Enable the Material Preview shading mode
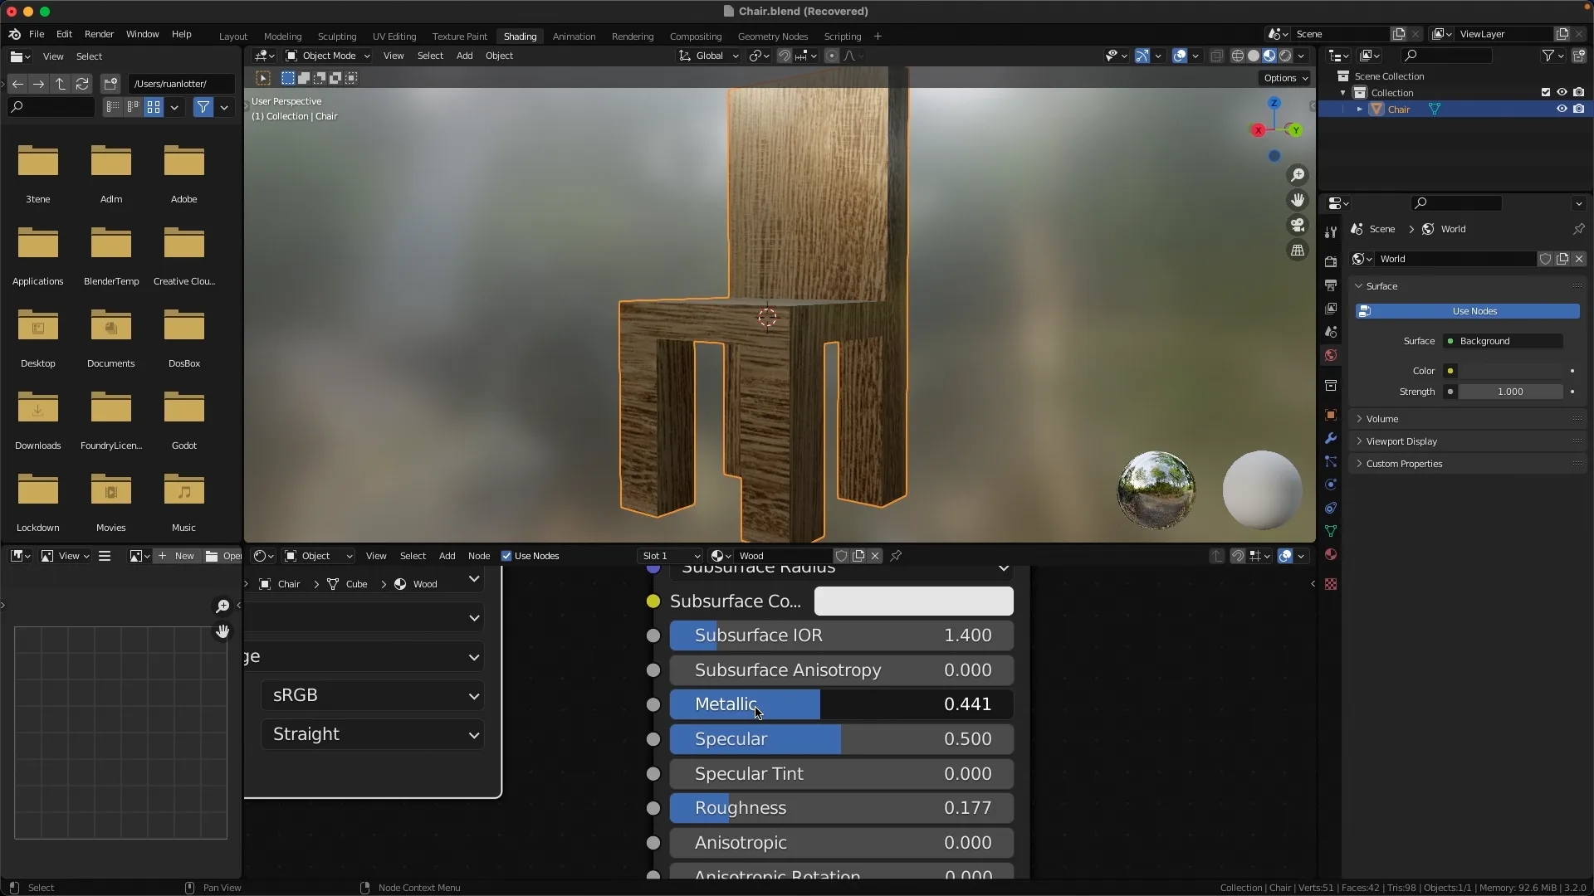Image resolution: width=1594 pixels, height=896 pixels. point(1269,56)
